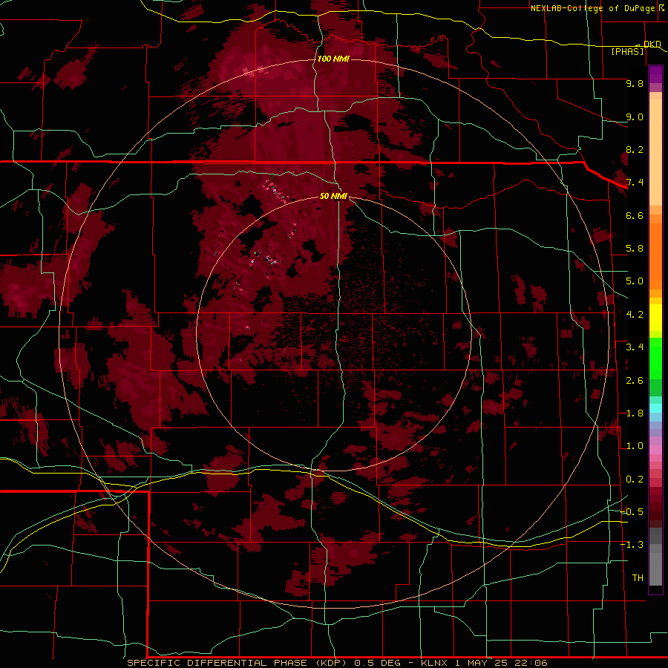This screenshot has height=668, width=668.
Task: Click the -1.3 value on the color scale
Action: coord(632,545)
